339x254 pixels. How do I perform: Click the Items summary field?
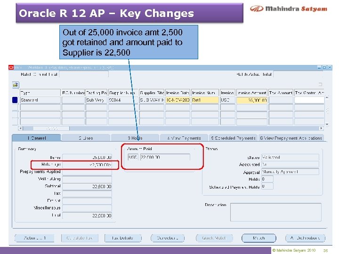pos(87,158)
